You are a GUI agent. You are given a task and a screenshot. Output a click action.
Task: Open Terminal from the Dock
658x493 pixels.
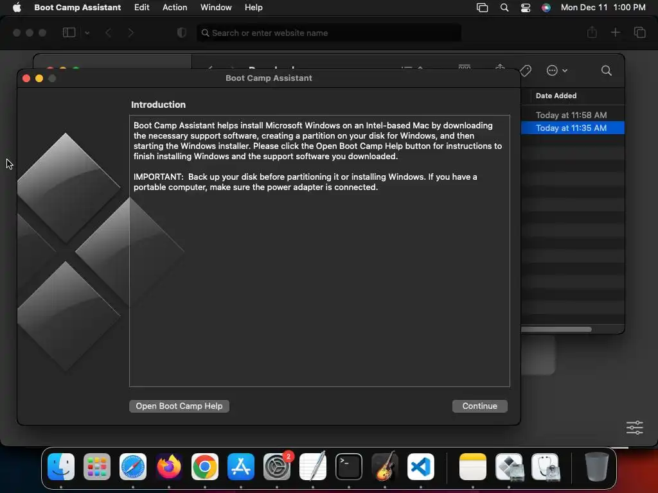[349, 467]
